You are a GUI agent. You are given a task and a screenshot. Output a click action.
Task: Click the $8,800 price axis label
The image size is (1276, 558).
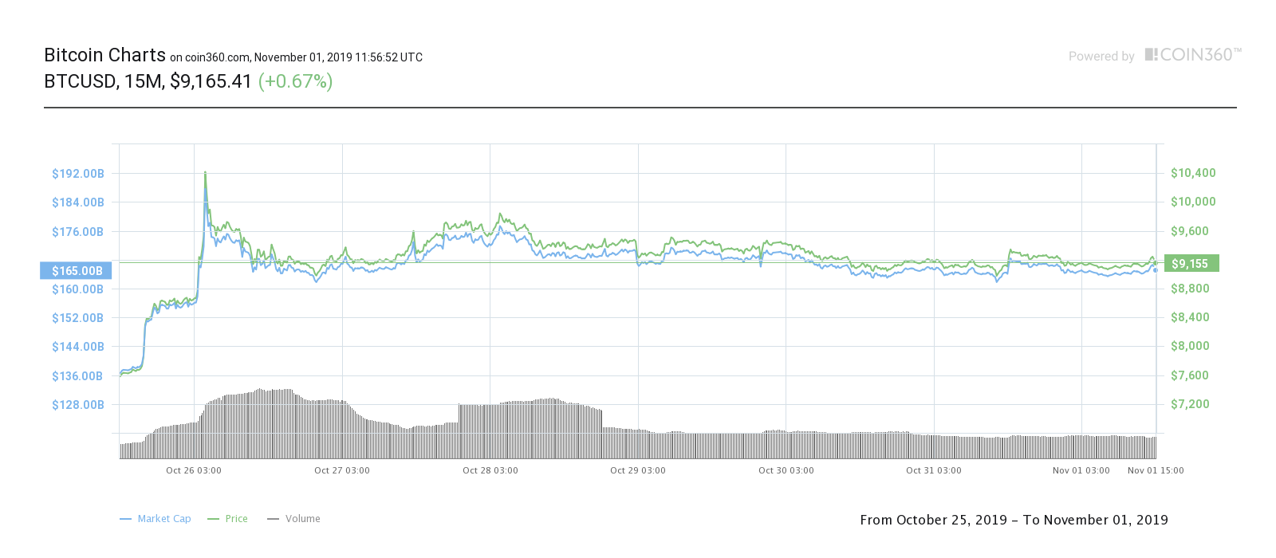click(1190, 289)
